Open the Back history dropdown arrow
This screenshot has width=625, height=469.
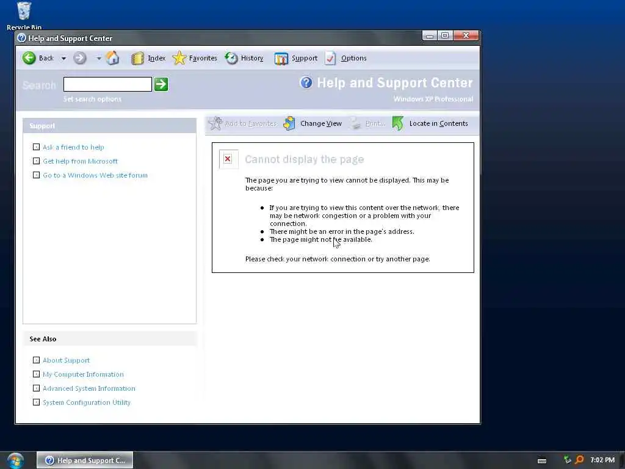tap(63, 58)
